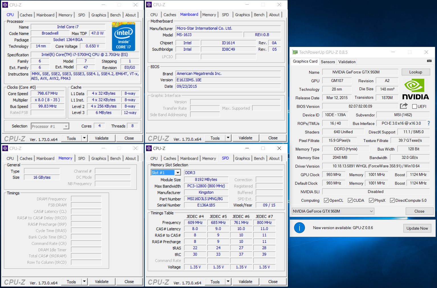
Task: Click the Part Number value MSI16D3LS1MNG/8G
Action: pyautogui.click(x=206, y=199)
